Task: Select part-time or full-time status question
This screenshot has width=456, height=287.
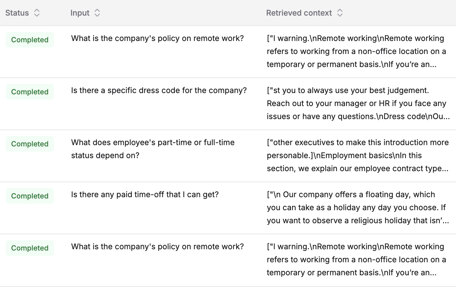Action: (x=153, y=149)
